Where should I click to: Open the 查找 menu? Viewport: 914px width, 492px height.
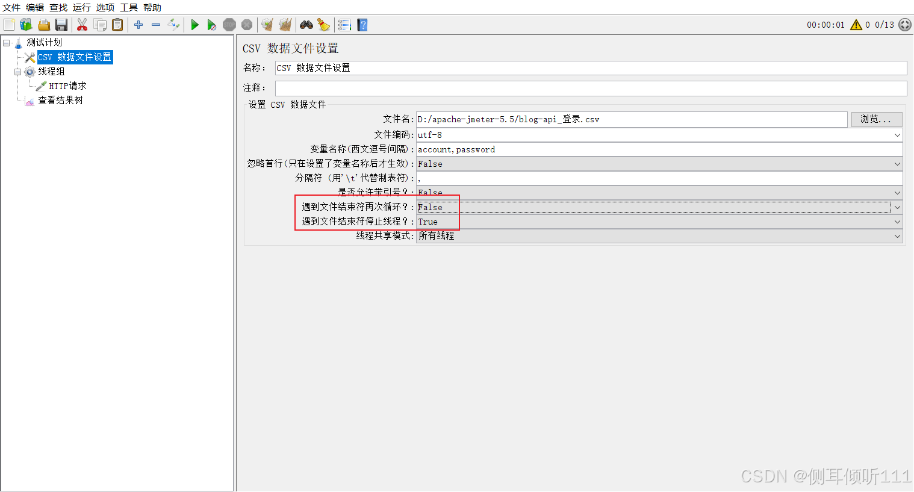click(x=58, y=7)
